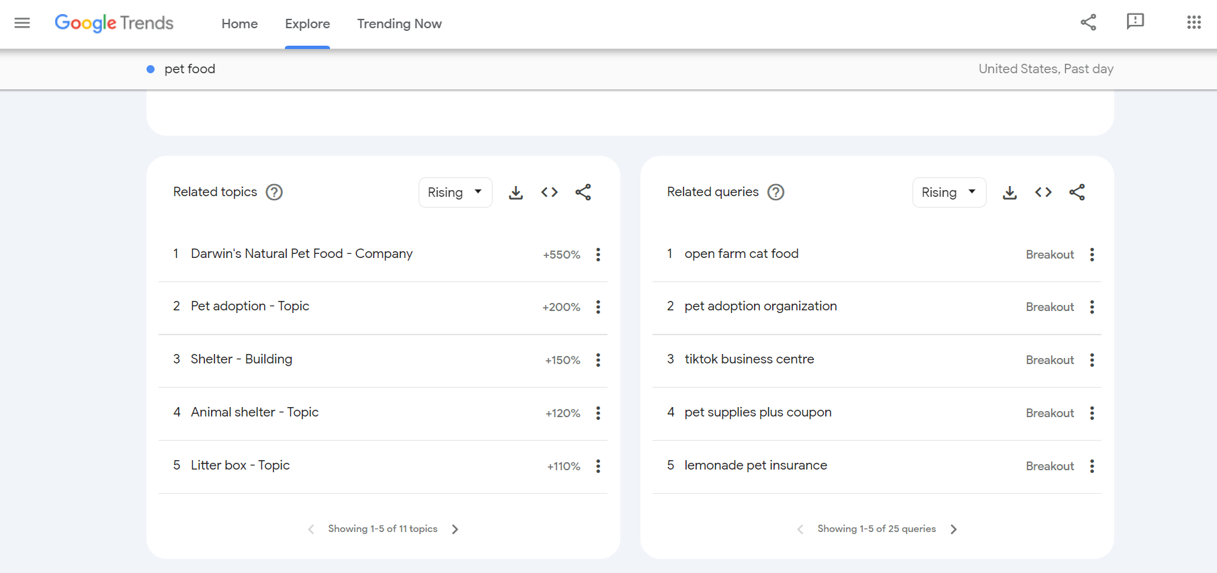This screenshot has width=1217, height=573.
Task: Click the pet food search term
Action: pyautogui.click(x=190, y=69)
